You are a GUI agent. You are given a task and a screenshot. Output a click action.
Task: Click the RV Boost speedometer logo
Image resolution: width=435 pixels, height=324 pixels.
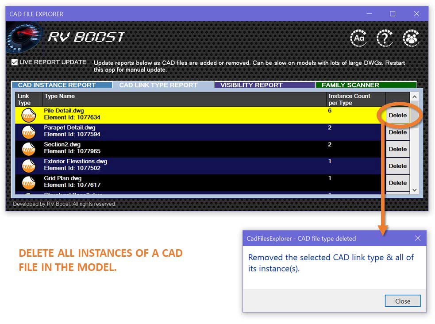pyautogui.click(x=24, y=38)
